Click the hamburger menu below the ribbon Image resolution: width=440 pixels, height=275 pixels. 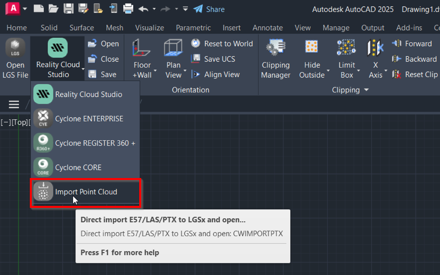coord(14,104)
